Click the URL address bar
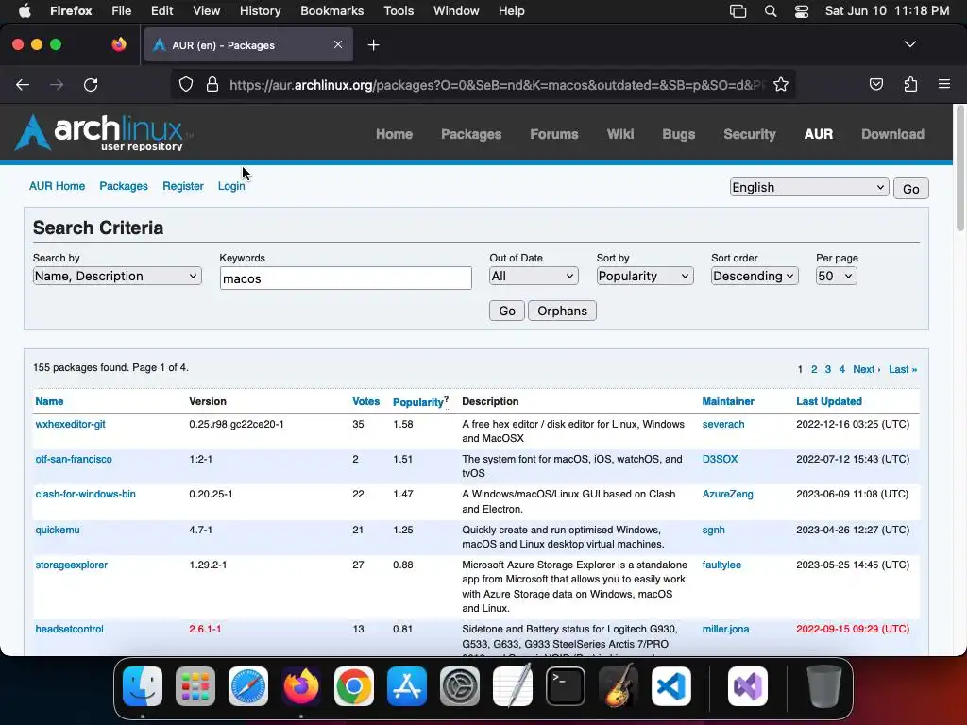Image resolution: width=967 pixels, height=725 pixels. 497,84
